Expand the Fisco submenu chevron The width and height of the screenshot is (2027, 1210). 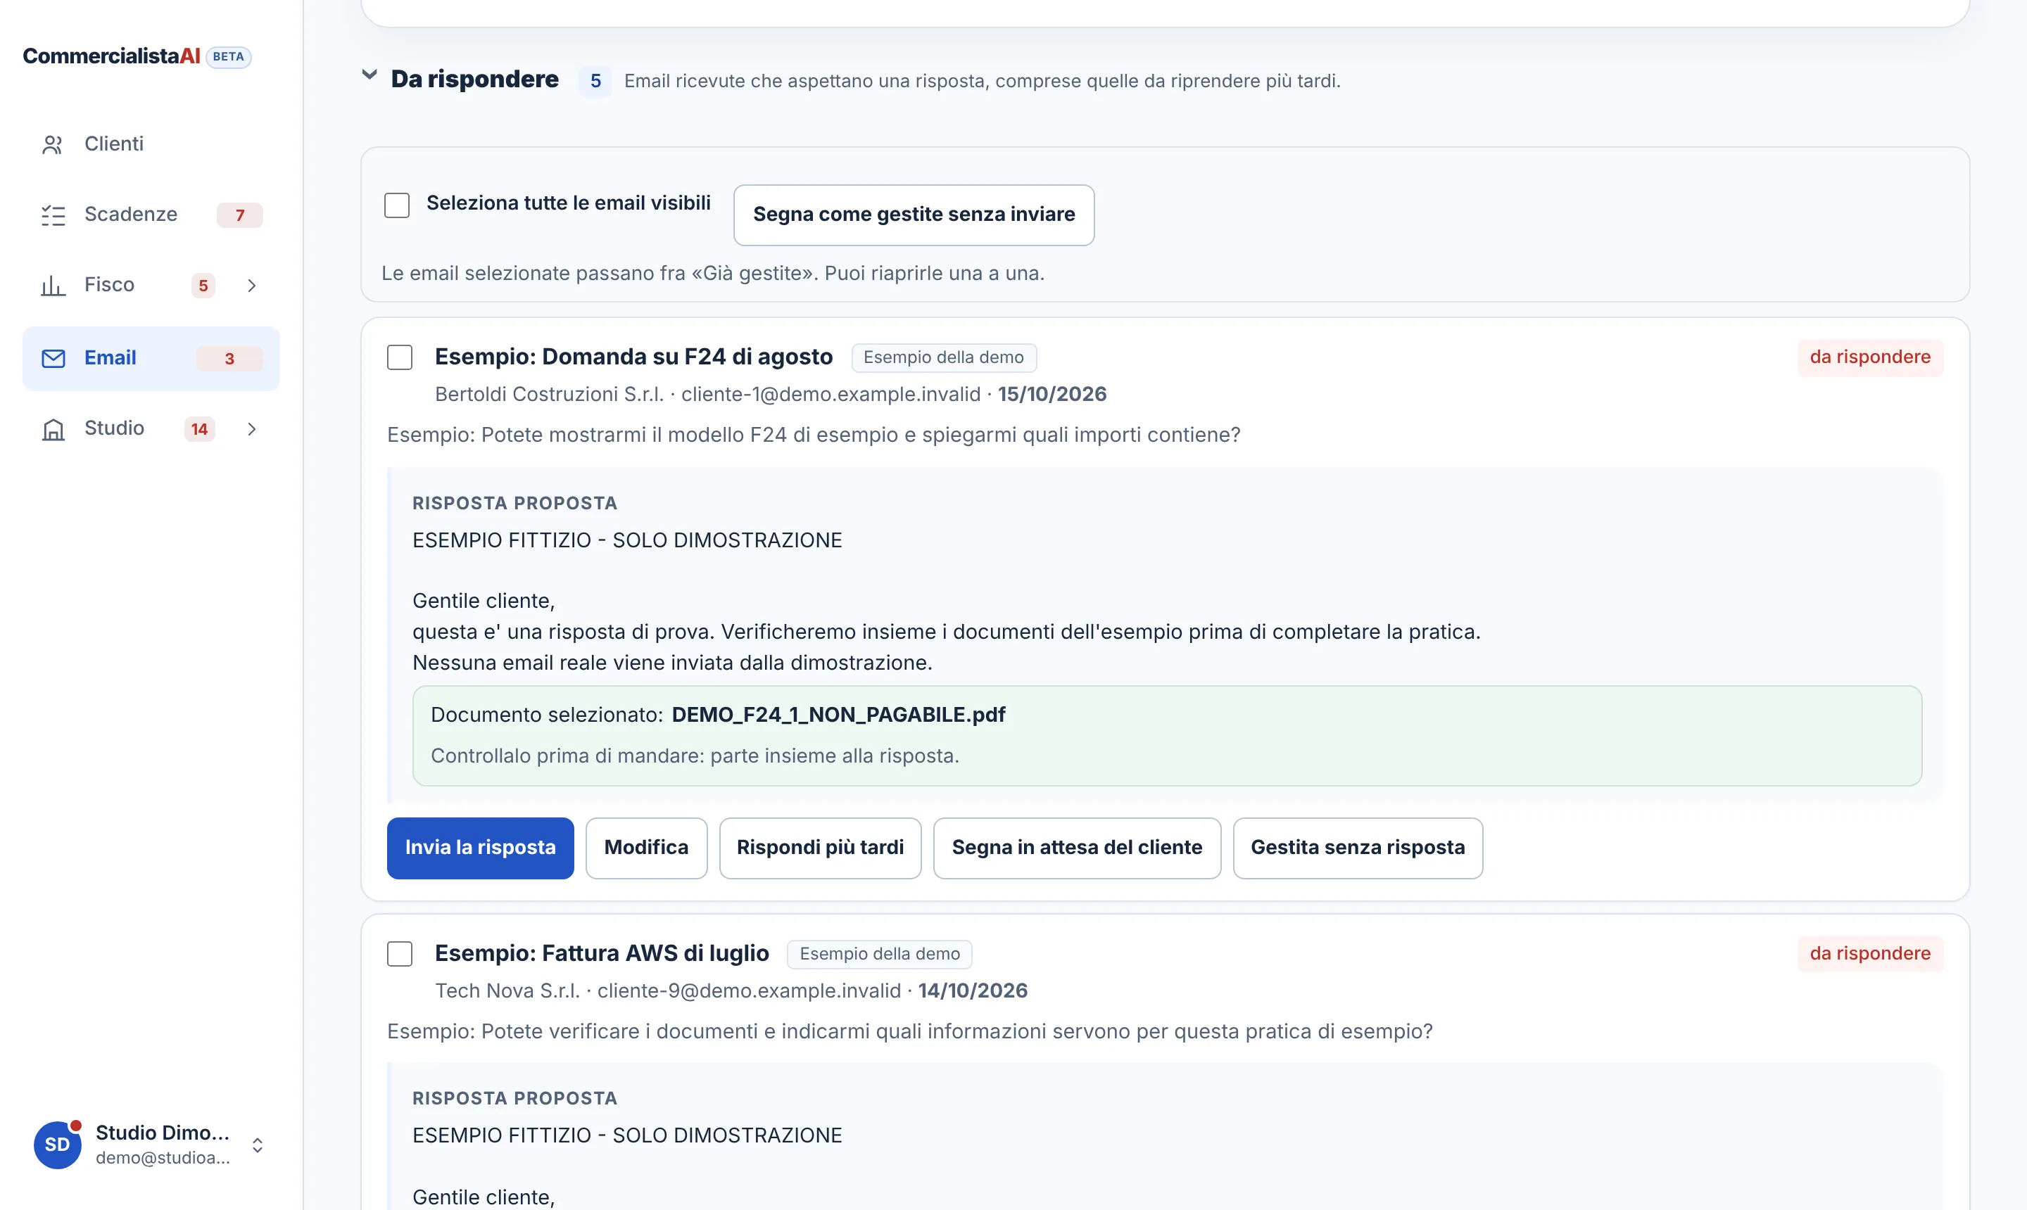point(251,286)
